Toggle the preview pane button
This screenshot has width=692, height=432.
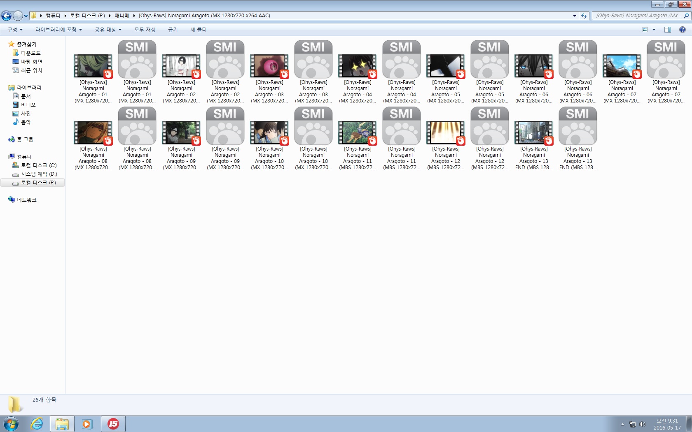668,30
